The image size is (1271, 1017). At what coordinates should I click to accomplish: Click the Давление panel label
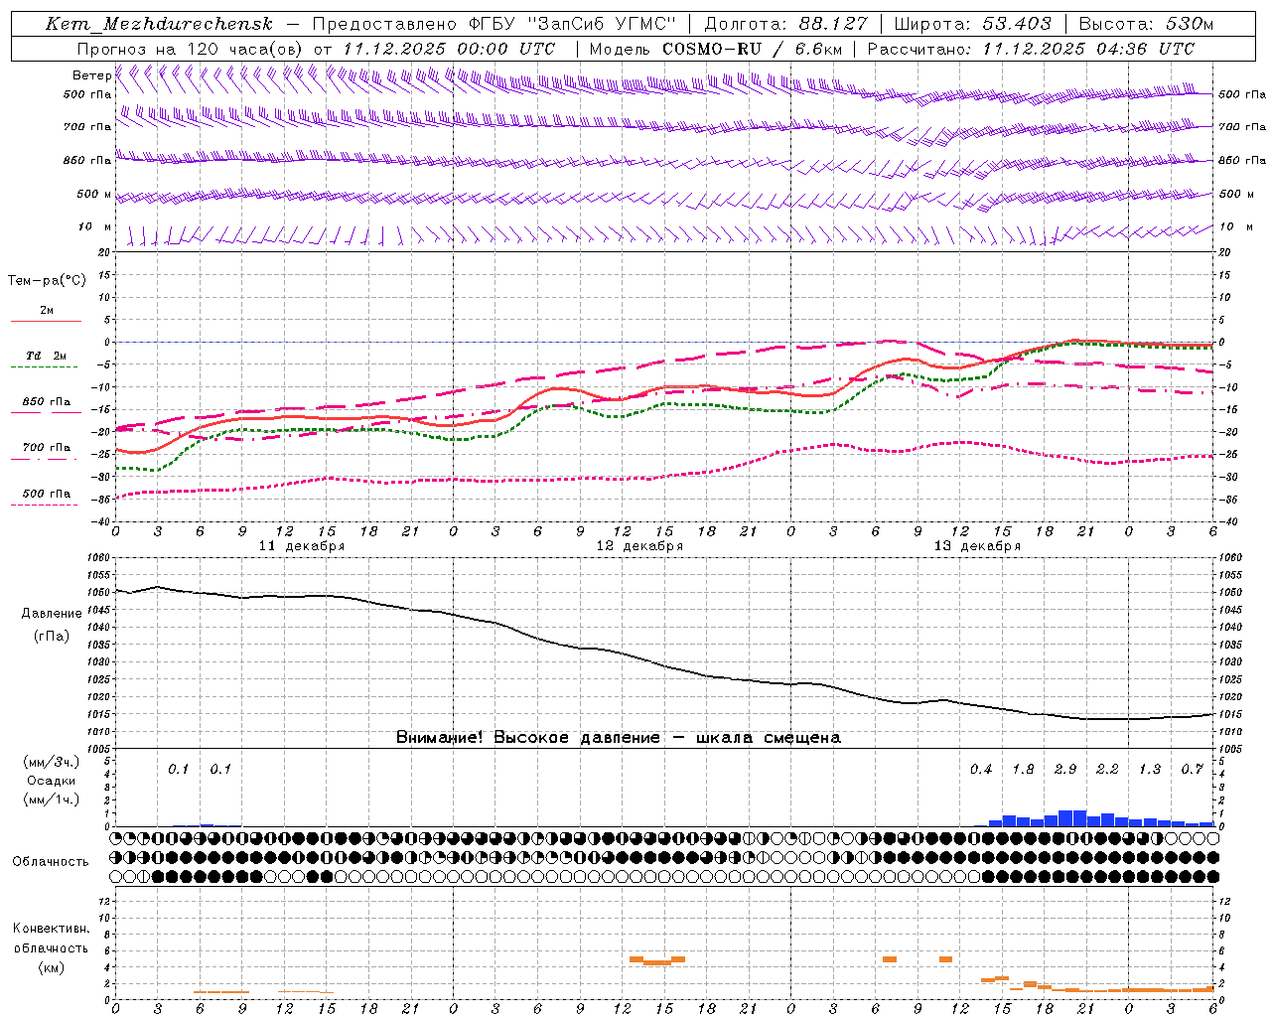(52, 614)
